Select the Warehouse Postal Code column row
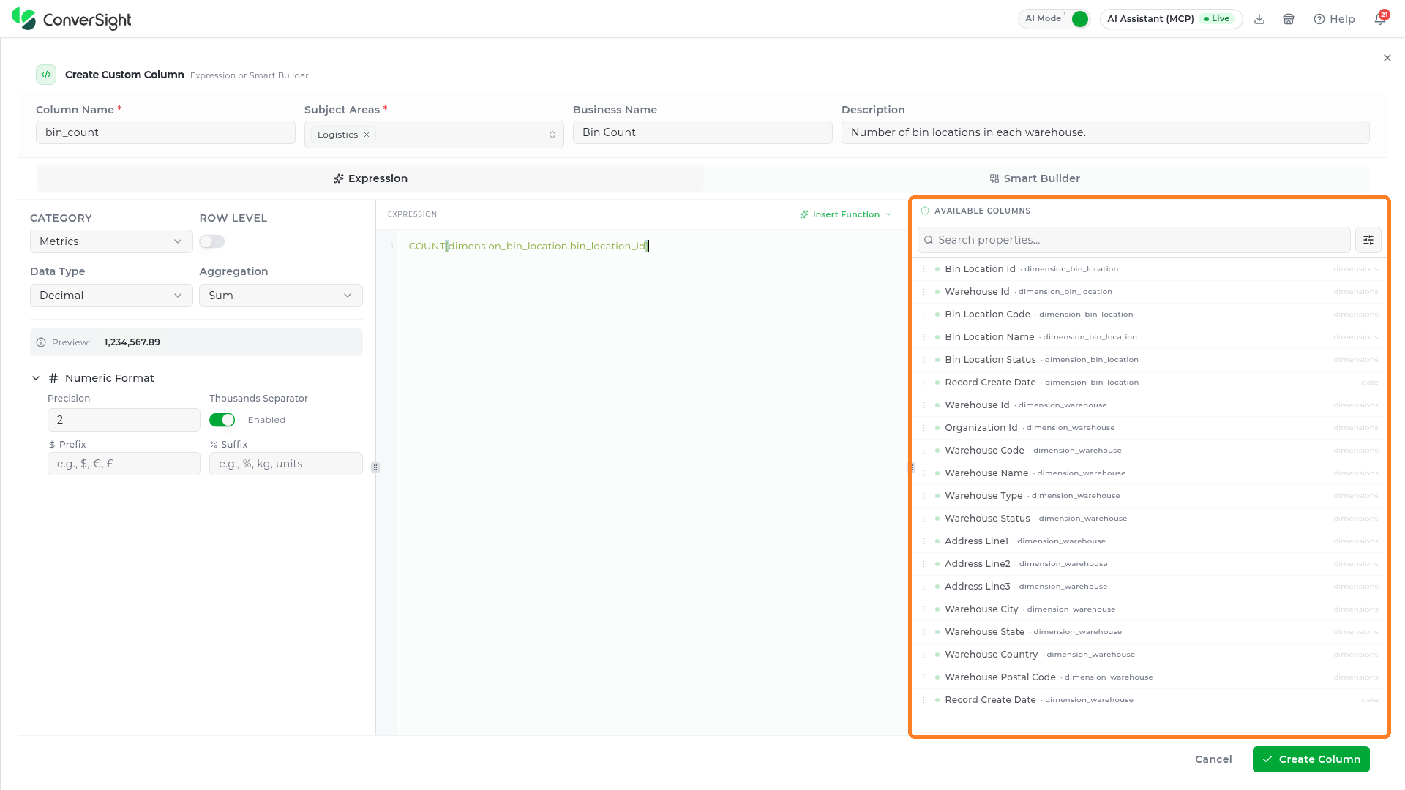Viewport: 1405px width, 790px height. pyautogui.click(x=1150, y=677)
